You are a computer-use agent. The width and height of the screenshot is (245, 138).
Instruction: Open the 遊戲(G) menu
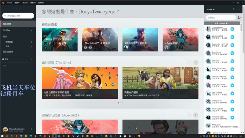tap(17, 3)
